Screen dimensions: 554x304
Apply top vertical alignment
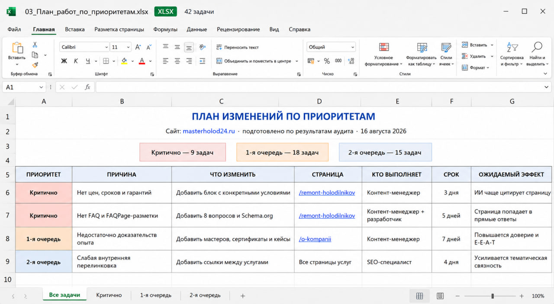point(166,47)
